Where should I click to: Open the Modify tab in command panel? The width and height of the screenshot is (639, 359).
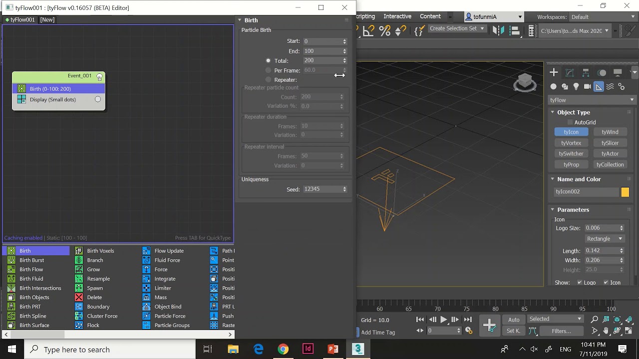pyautogui.click(x=570, y=73)
